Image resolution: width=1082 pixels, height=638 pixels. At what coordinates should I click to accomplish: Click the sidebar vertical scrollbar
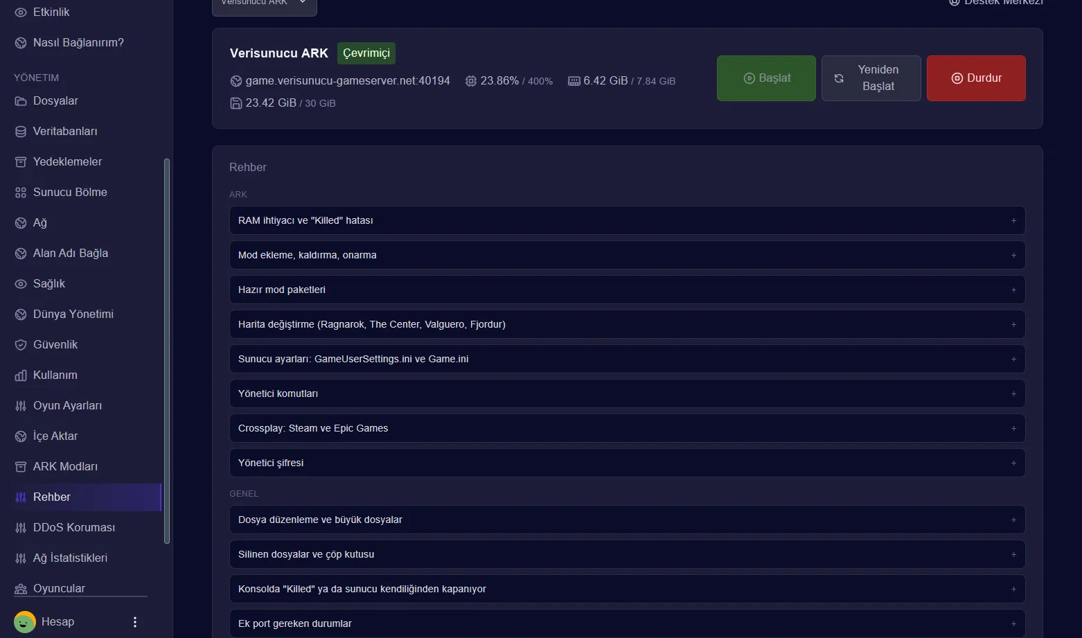tap(166, 351)
